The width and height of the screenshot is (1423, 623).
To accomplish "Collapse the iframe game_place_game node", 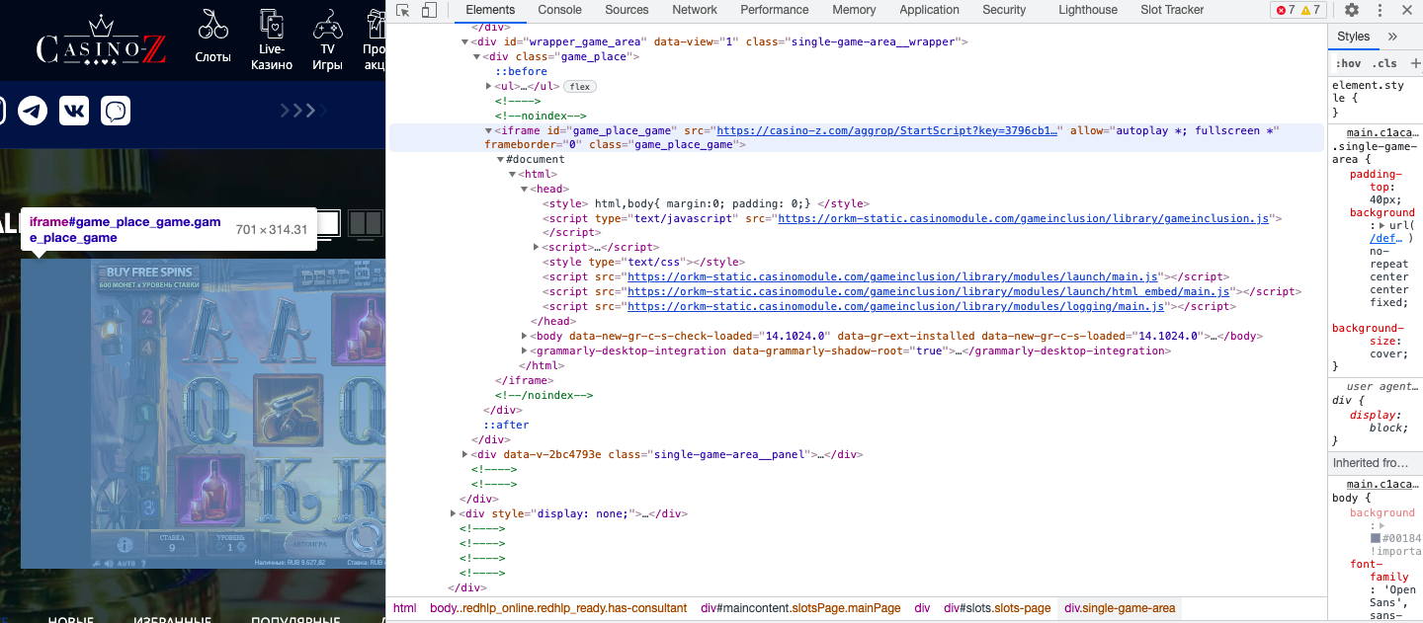I will [488, 130].
